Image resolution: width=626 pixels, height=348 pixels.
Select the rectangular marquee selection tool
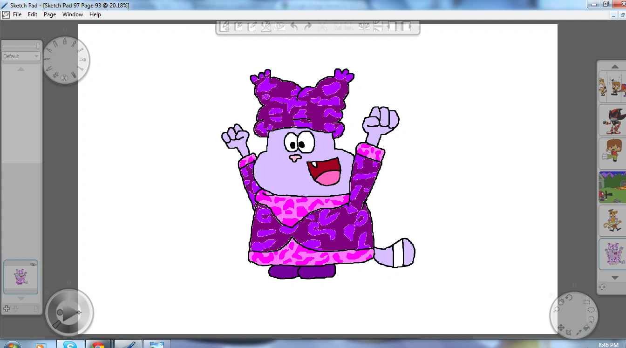[x=586, y=302]
